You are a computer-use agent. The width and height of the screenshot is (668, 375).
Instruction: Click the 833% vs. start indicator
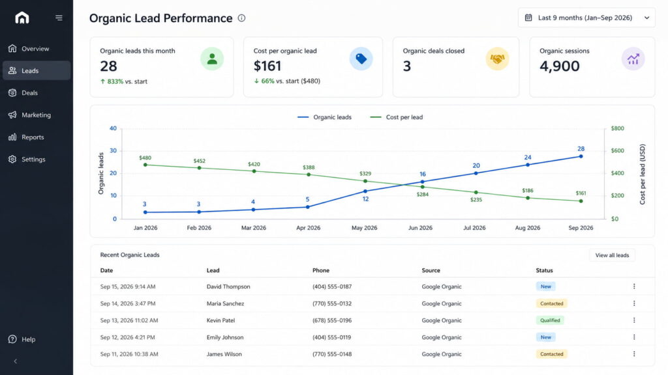pos(124,81)
